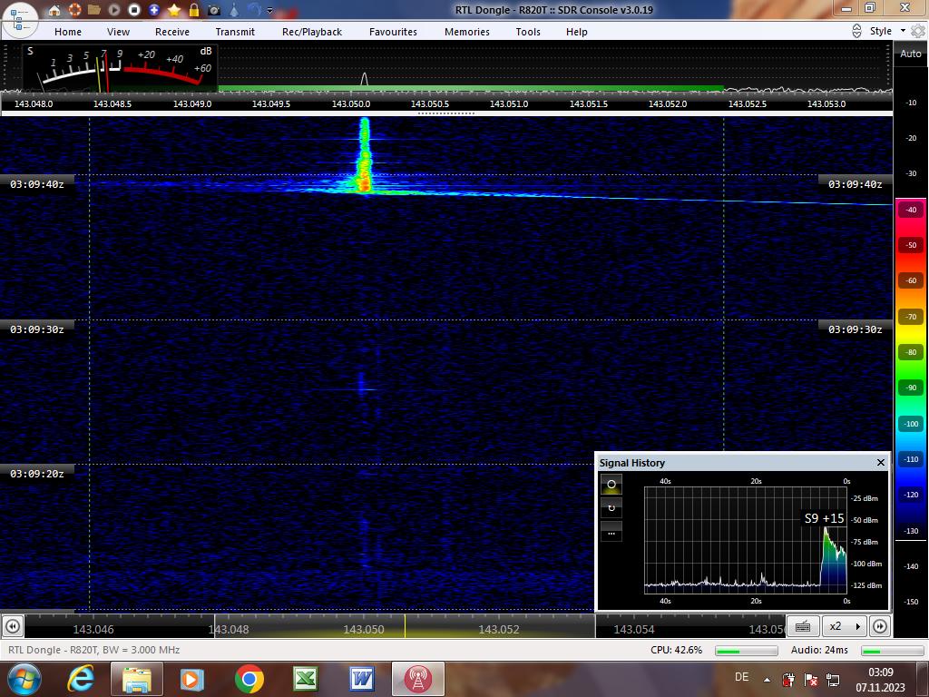The image size is (929, 697).
Task: Click the -40 level on colour scale
Action: [911, 210]
